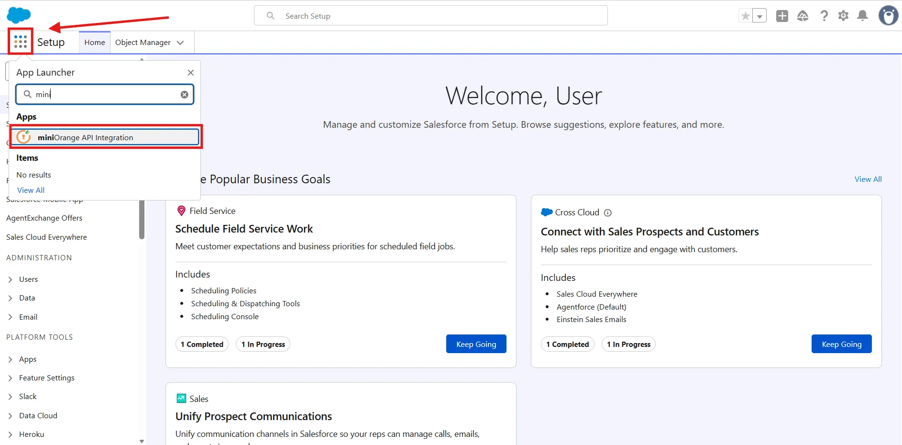Click Agentforce (Default) list item
Image resolution: width=902 pixels, height=445 pixels.
point(591,307)
